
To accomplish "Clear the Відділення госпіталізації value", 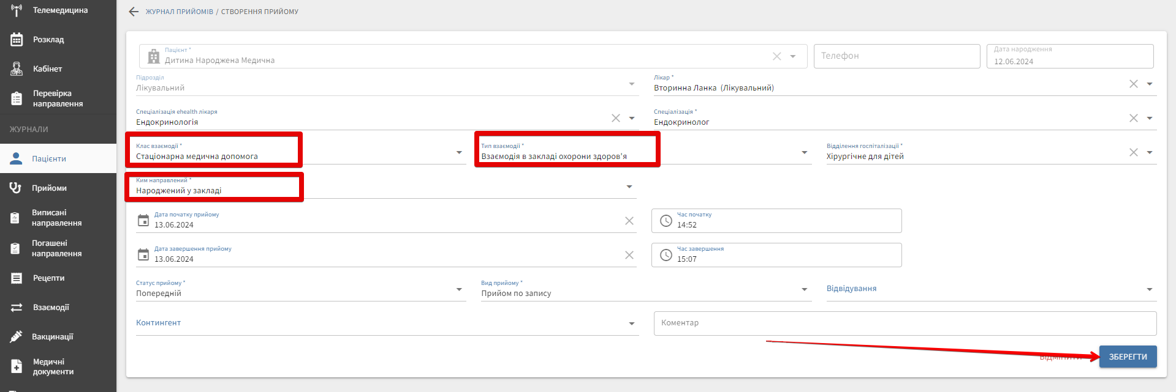I will click(x=1134, y=152).
